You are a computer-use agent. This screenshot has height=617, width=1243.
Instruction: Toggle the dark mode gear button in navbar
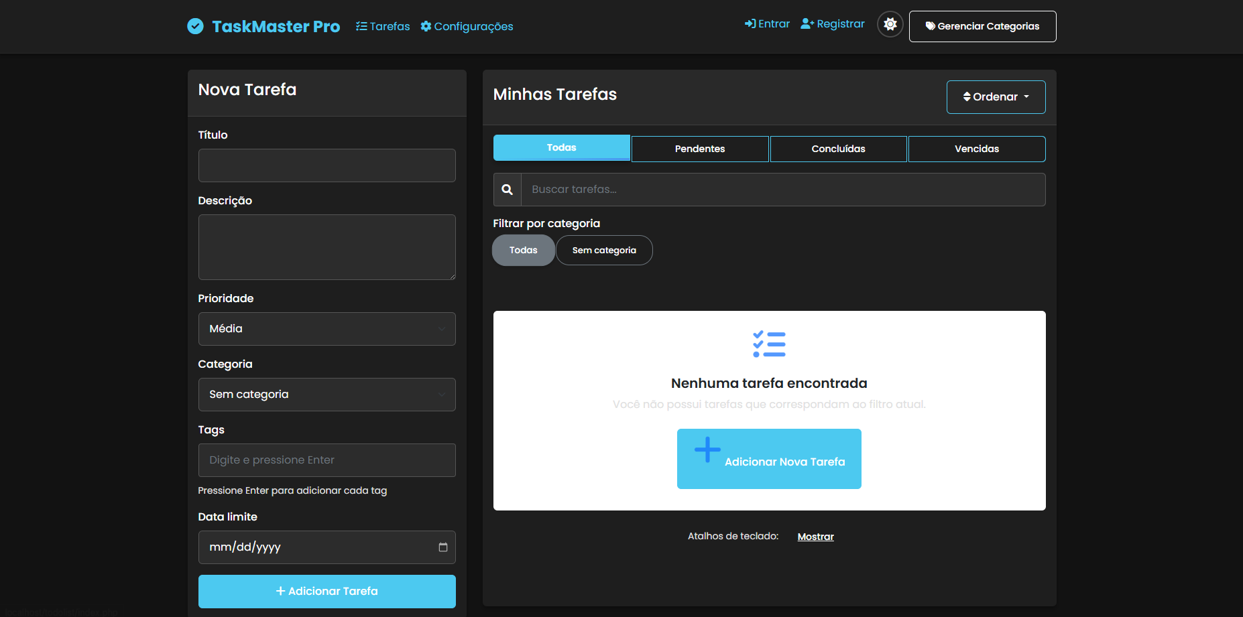pos(890,24)
